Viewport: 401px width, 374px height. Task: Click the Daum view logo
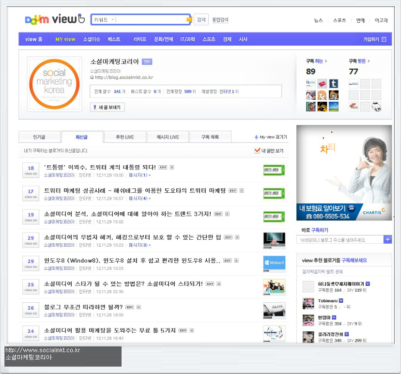pyautogui.click(x=55, y=19)
